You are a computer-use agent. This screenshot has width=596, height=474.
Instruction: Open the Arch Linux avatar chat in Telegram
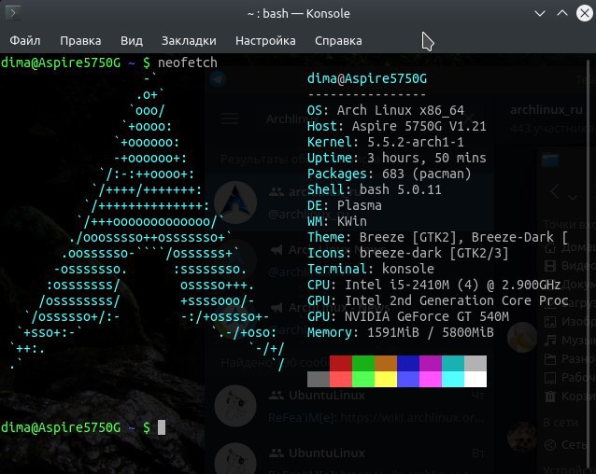point(351,203)
